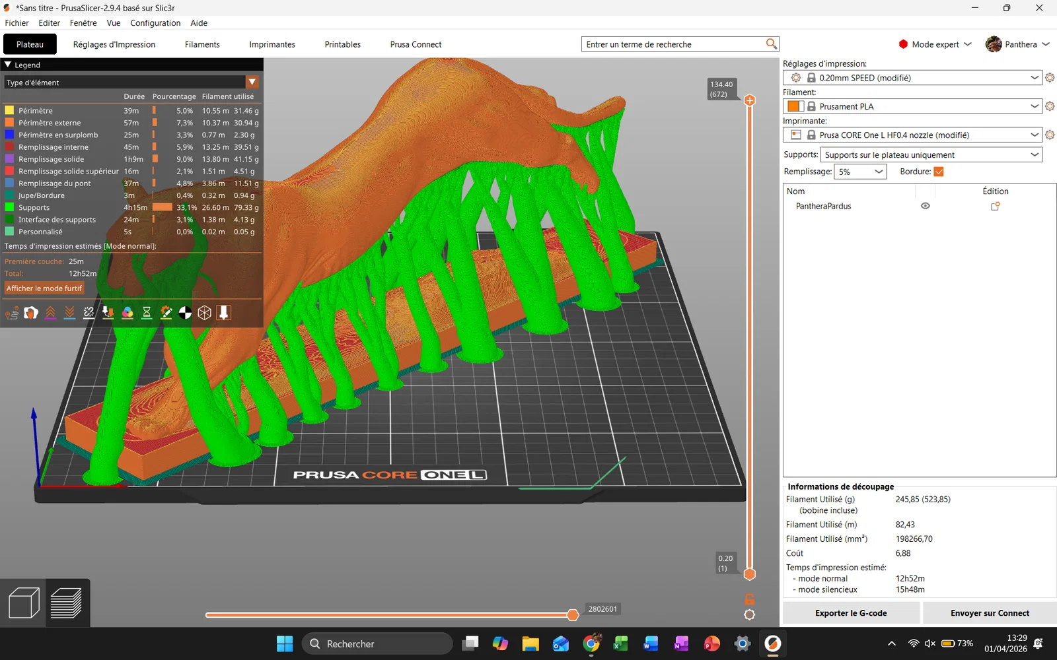
Task: Open taskbar Settings gear app
Action: pyautogui.click(x=743, y=643)
